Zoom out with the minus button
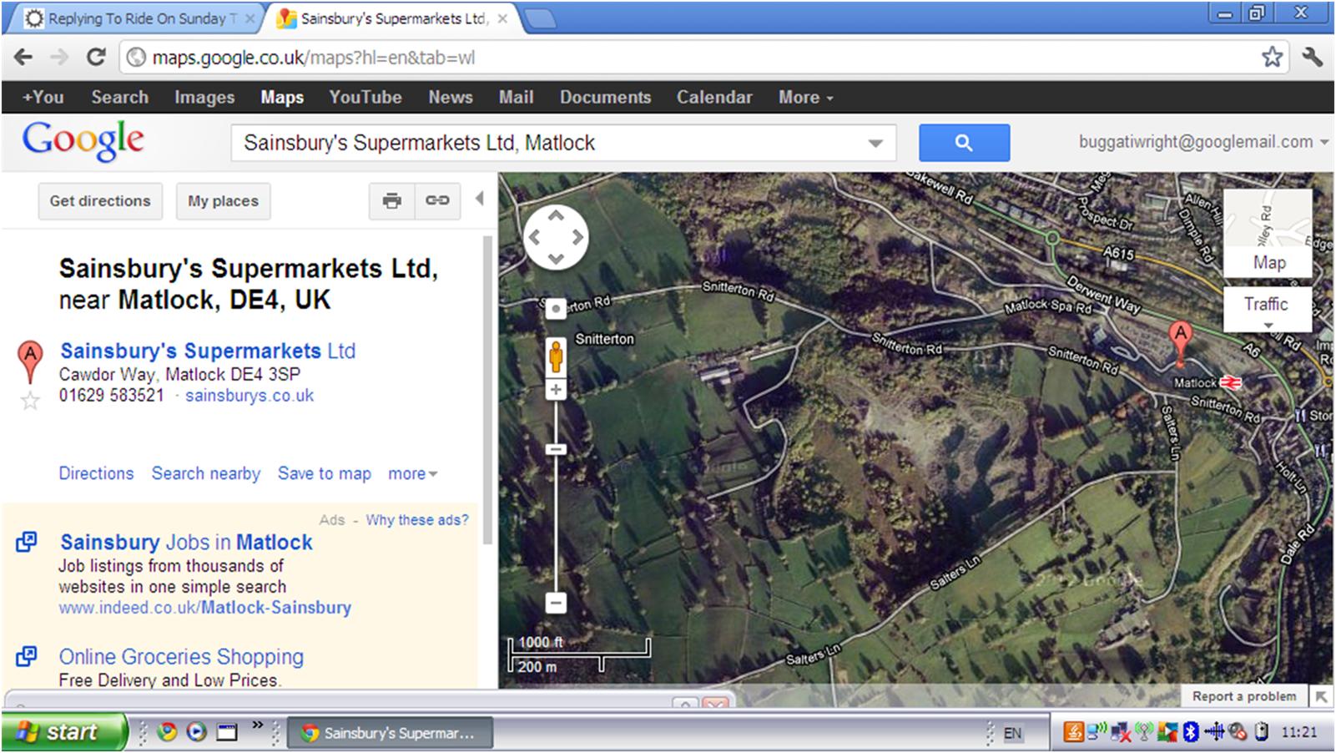This screenshot has width=1336, height=753. tap(556, 603)
